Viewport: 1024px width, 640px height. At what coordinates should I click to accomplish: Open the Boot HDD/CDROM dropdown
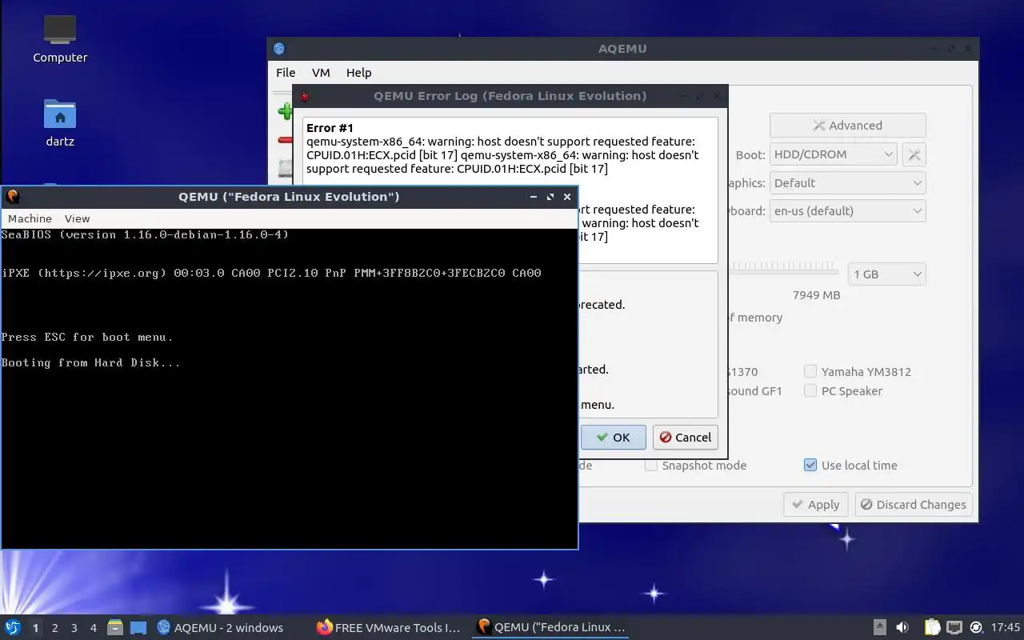(833, 154)
